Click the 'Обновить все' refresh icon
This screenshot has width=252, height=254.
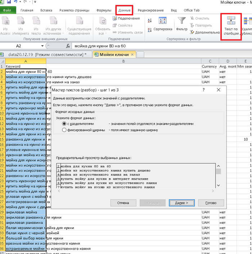(x=103, y=22)
